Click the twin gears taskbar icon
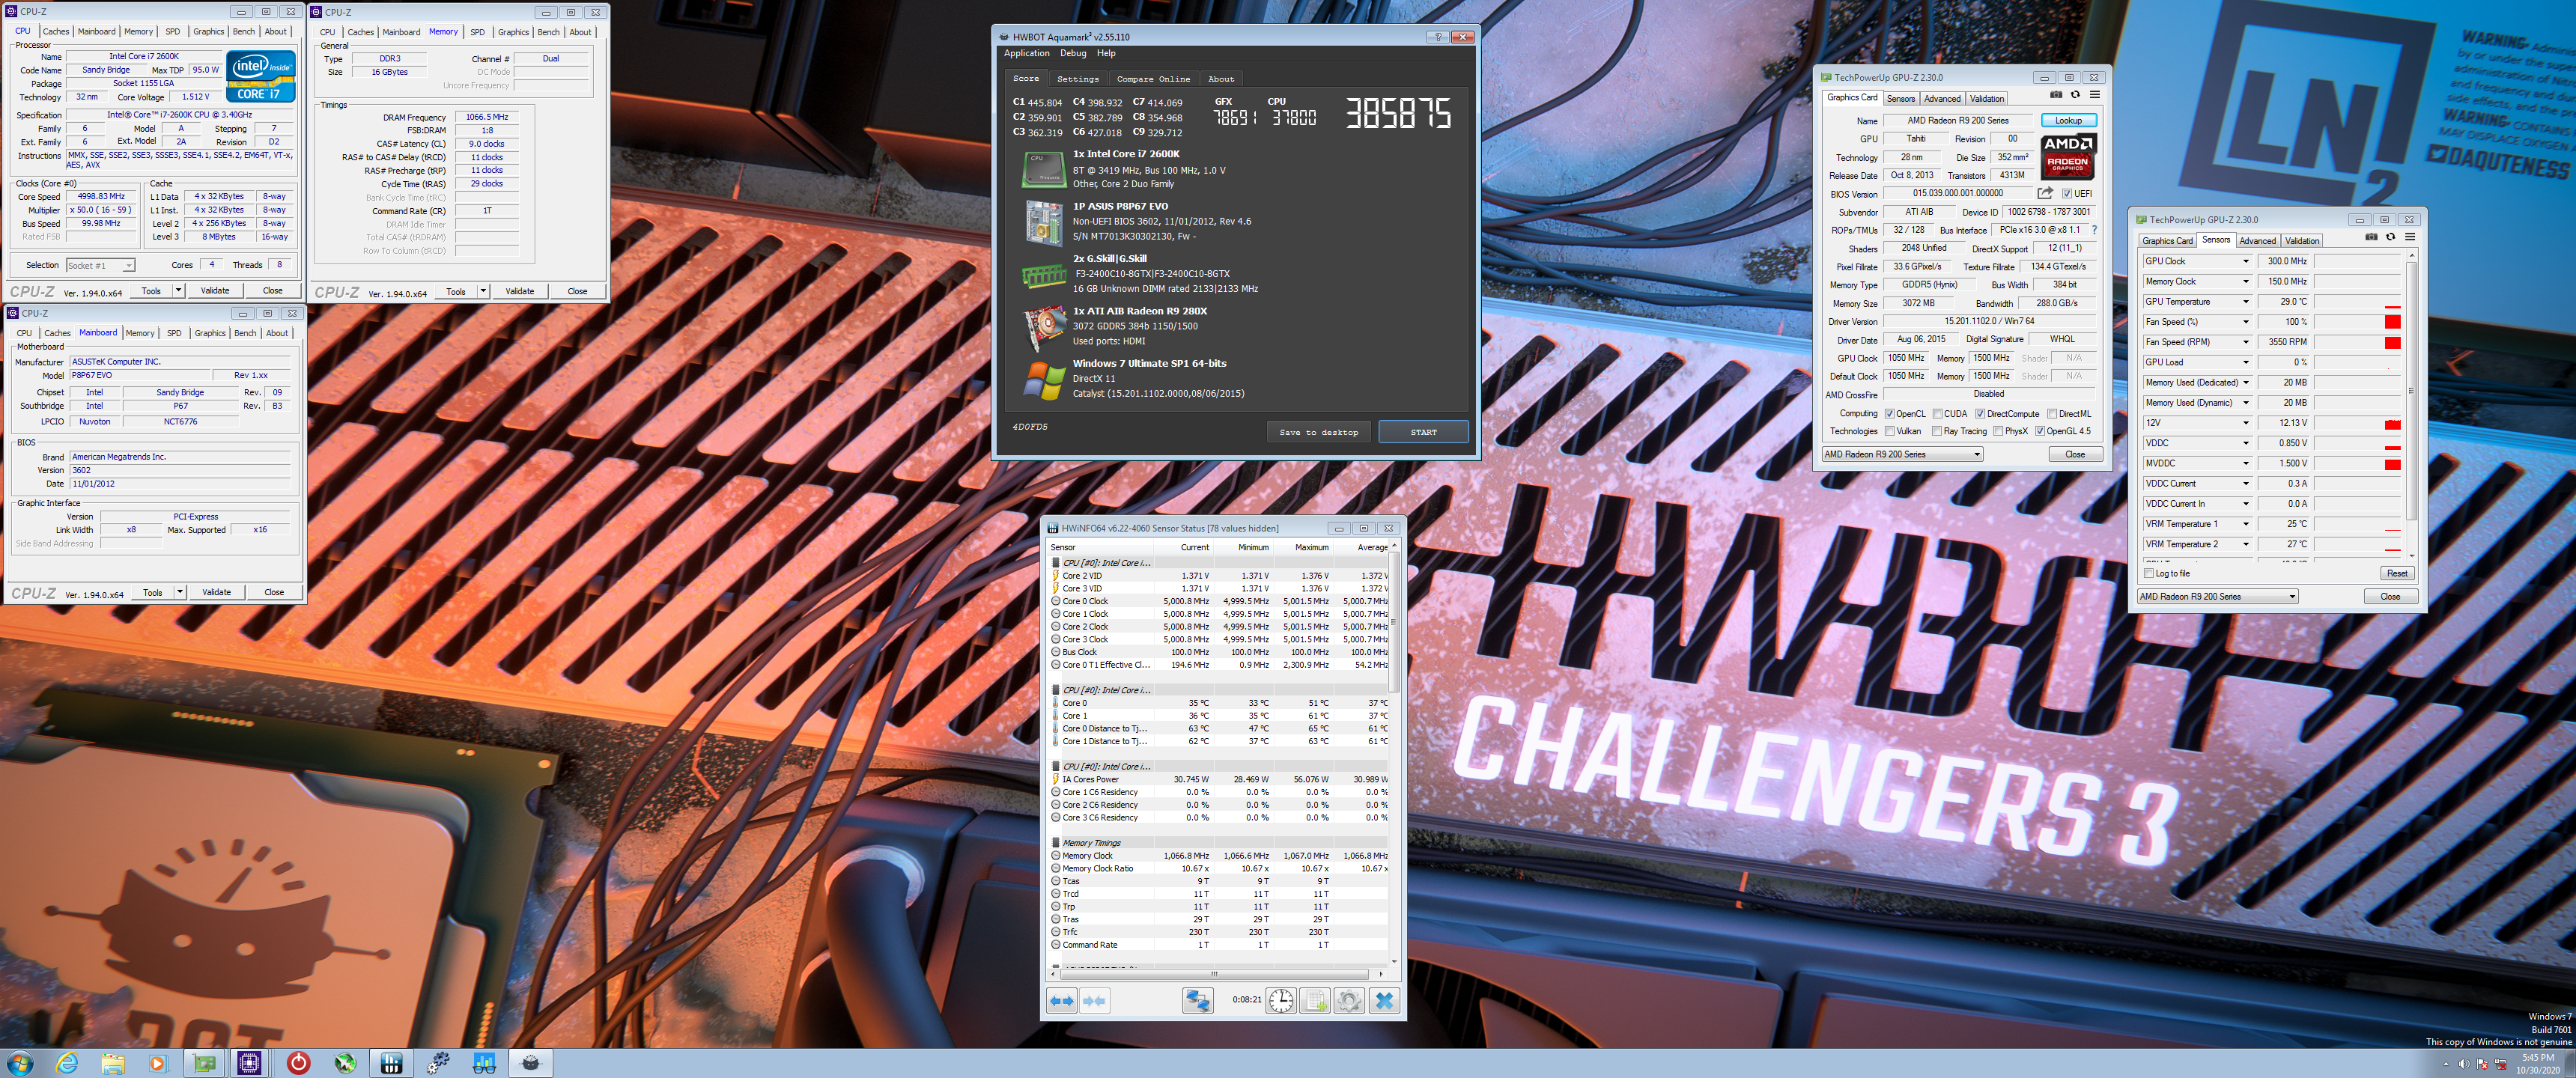 pyautogui.click(x=438, y=1063)
